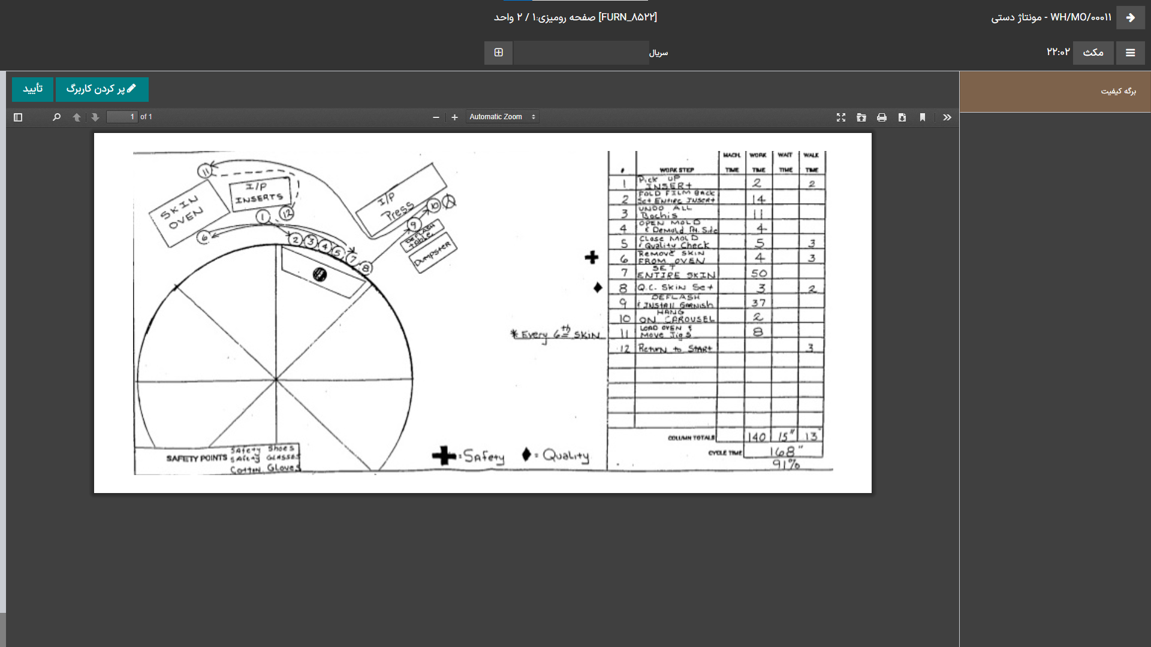The width and height of the screenshot is (1151, 647).
Task: Click the پر کردن کاربرگ button
Action: (x=101, y=89)
